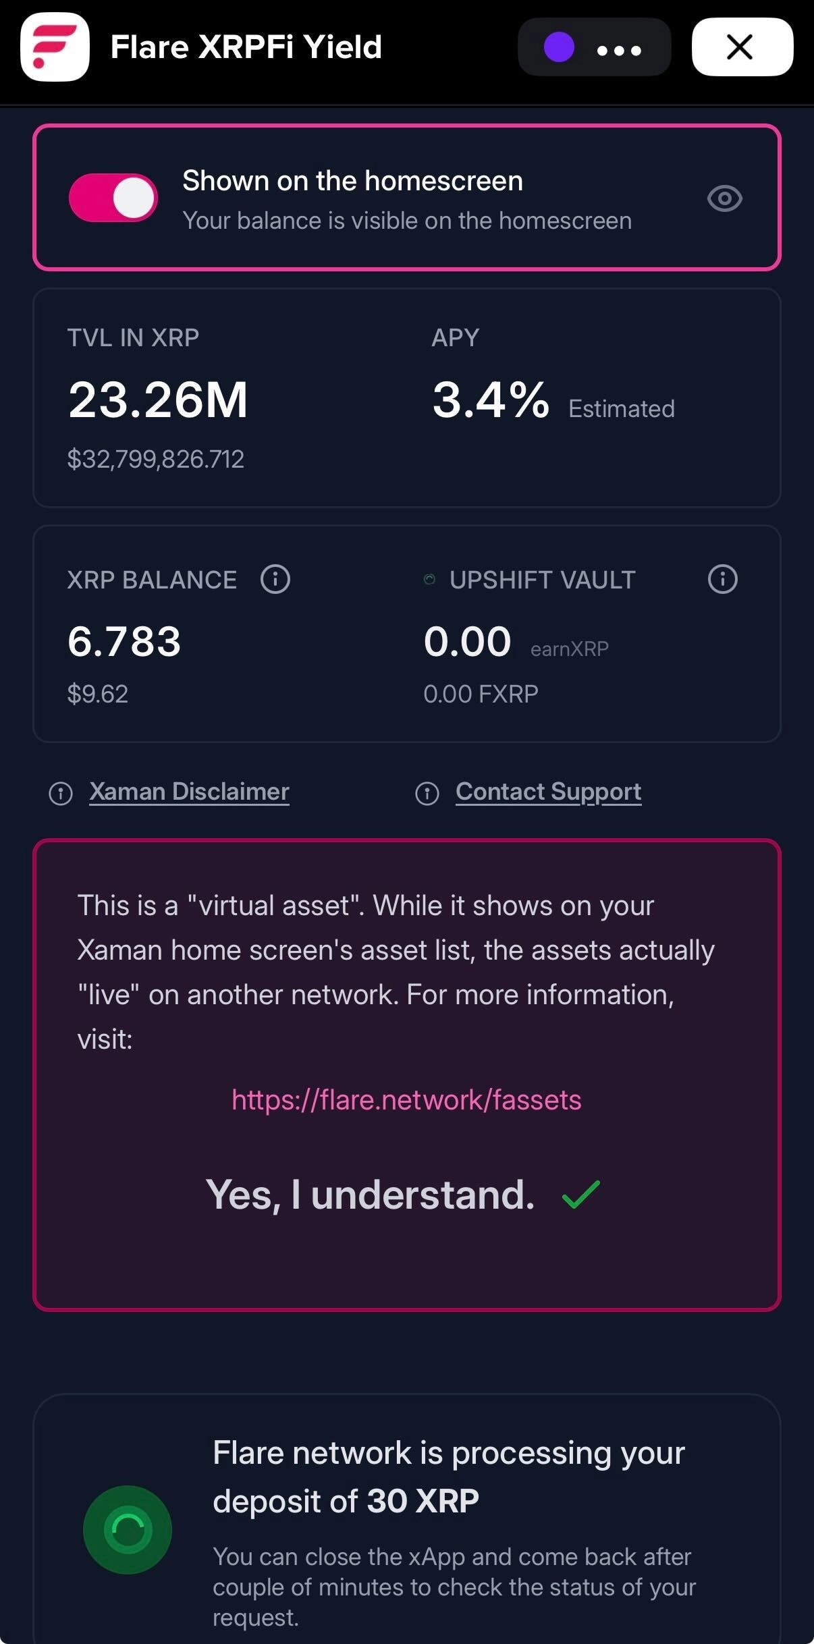Open the three-dots options menu
Viewport: 814px width, 1644px height.
[619, 50]
